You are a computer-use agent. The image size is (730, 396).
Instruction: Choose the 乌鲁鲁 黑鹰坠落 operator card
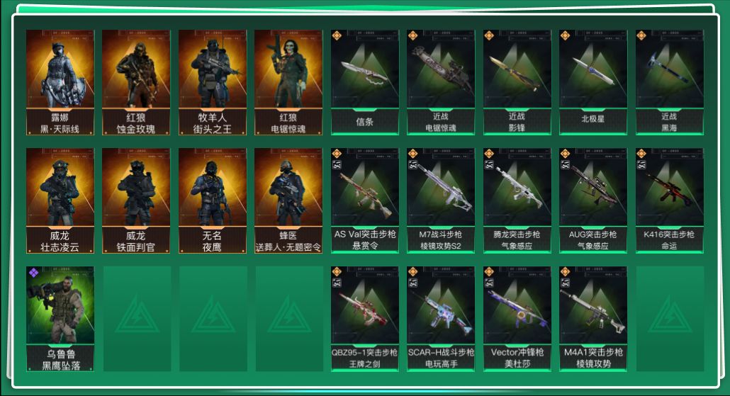60,319
